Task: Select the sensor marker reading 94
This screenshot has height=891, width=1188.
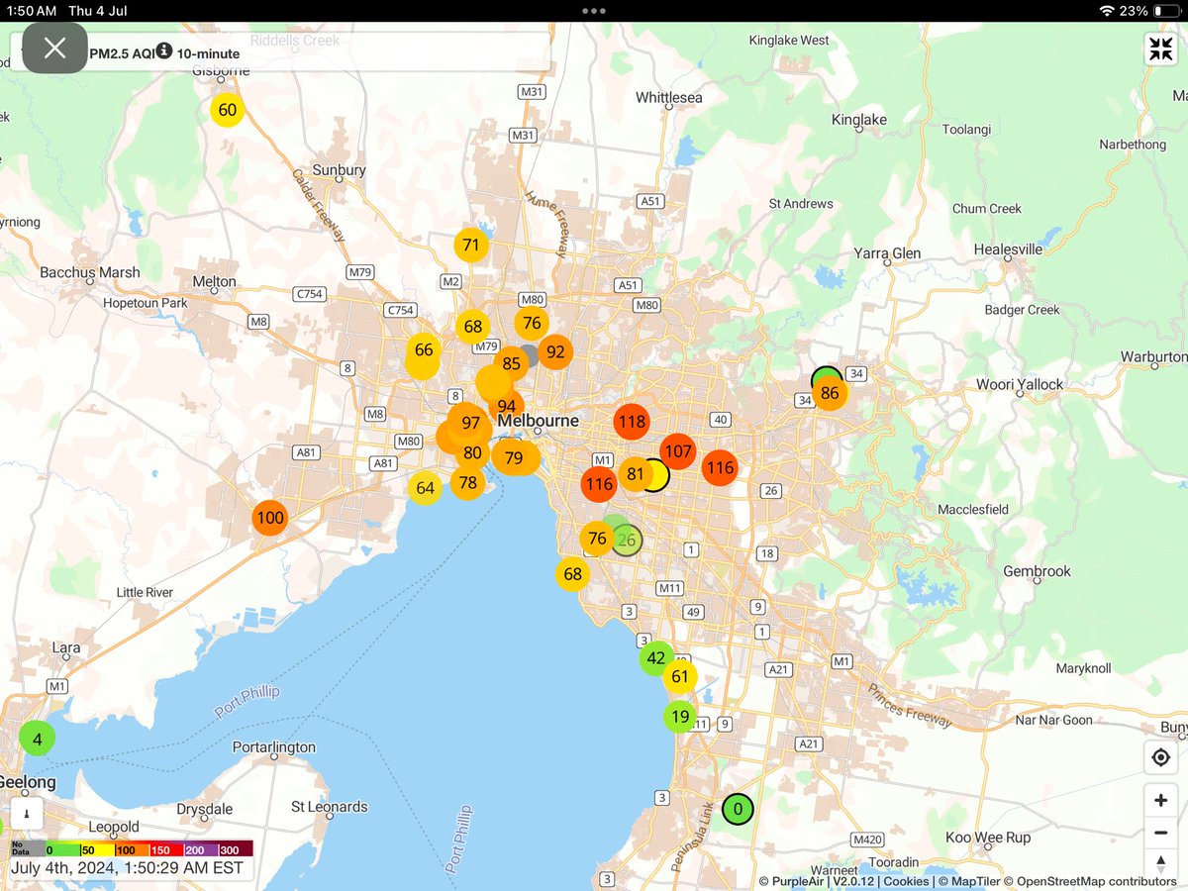Action: point(507,406)
